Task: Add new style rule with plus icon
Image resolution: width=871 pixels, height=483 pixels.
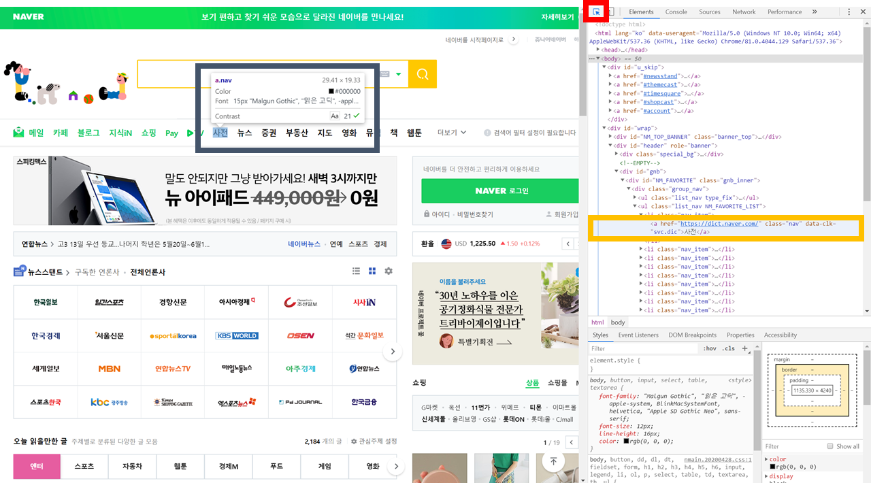Action: point(744,348)
